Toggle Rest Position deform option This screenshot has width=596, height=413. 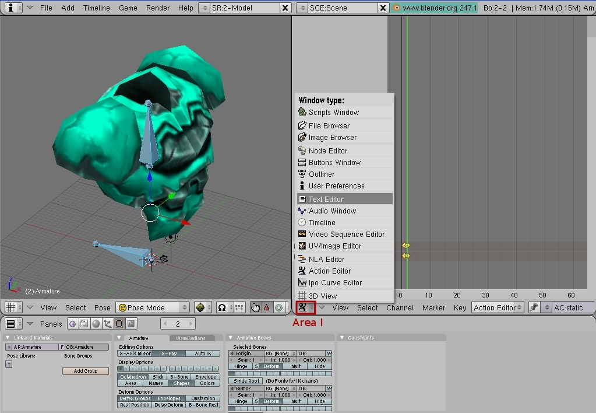coord(135,405)
